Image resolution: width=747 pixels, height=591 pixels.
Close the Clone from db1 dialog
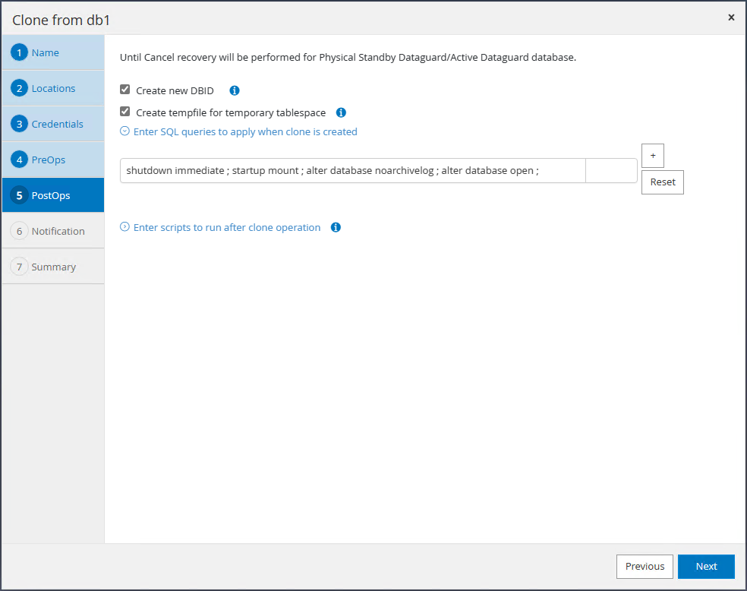pos(731,17)
